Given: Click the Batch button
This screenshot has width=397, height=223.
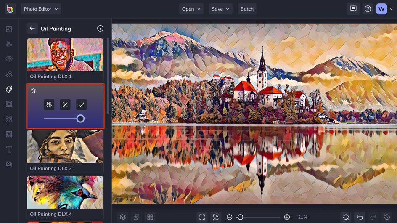Looking at the screenshot, I should click(247, 9).
